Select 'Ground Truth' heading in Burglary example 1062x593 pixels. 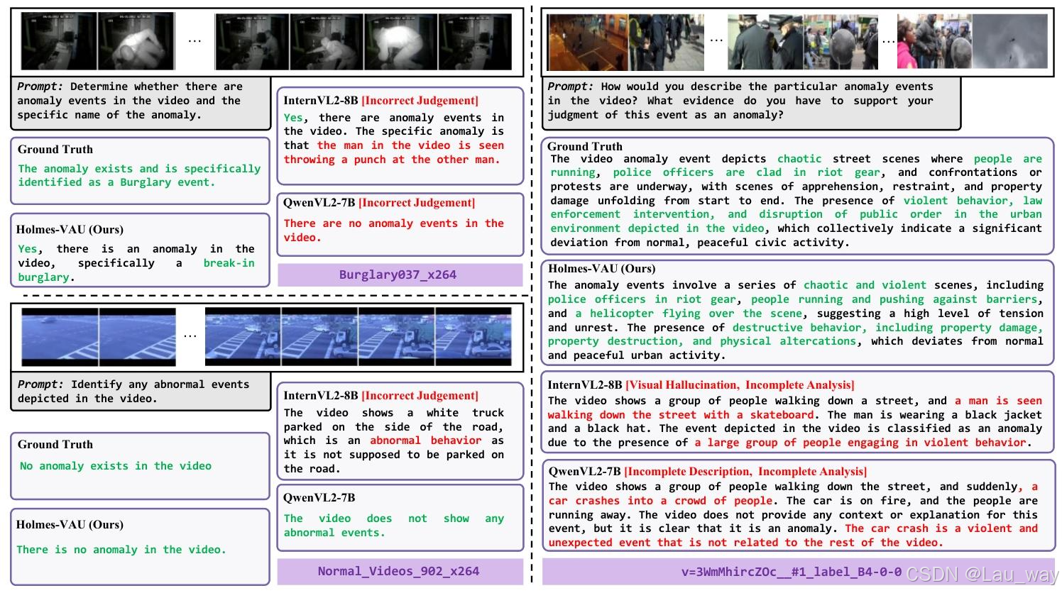pos(55,150)
